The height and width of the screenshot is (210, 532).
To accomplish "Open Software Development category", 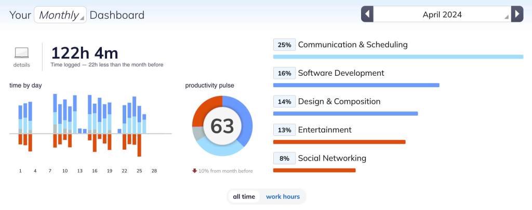I will 341,73.
